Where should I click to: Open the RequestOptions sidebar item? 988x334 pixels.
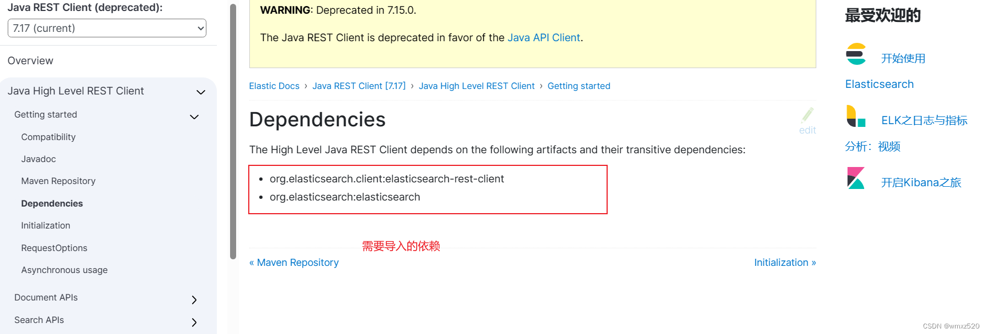(54, 248)
